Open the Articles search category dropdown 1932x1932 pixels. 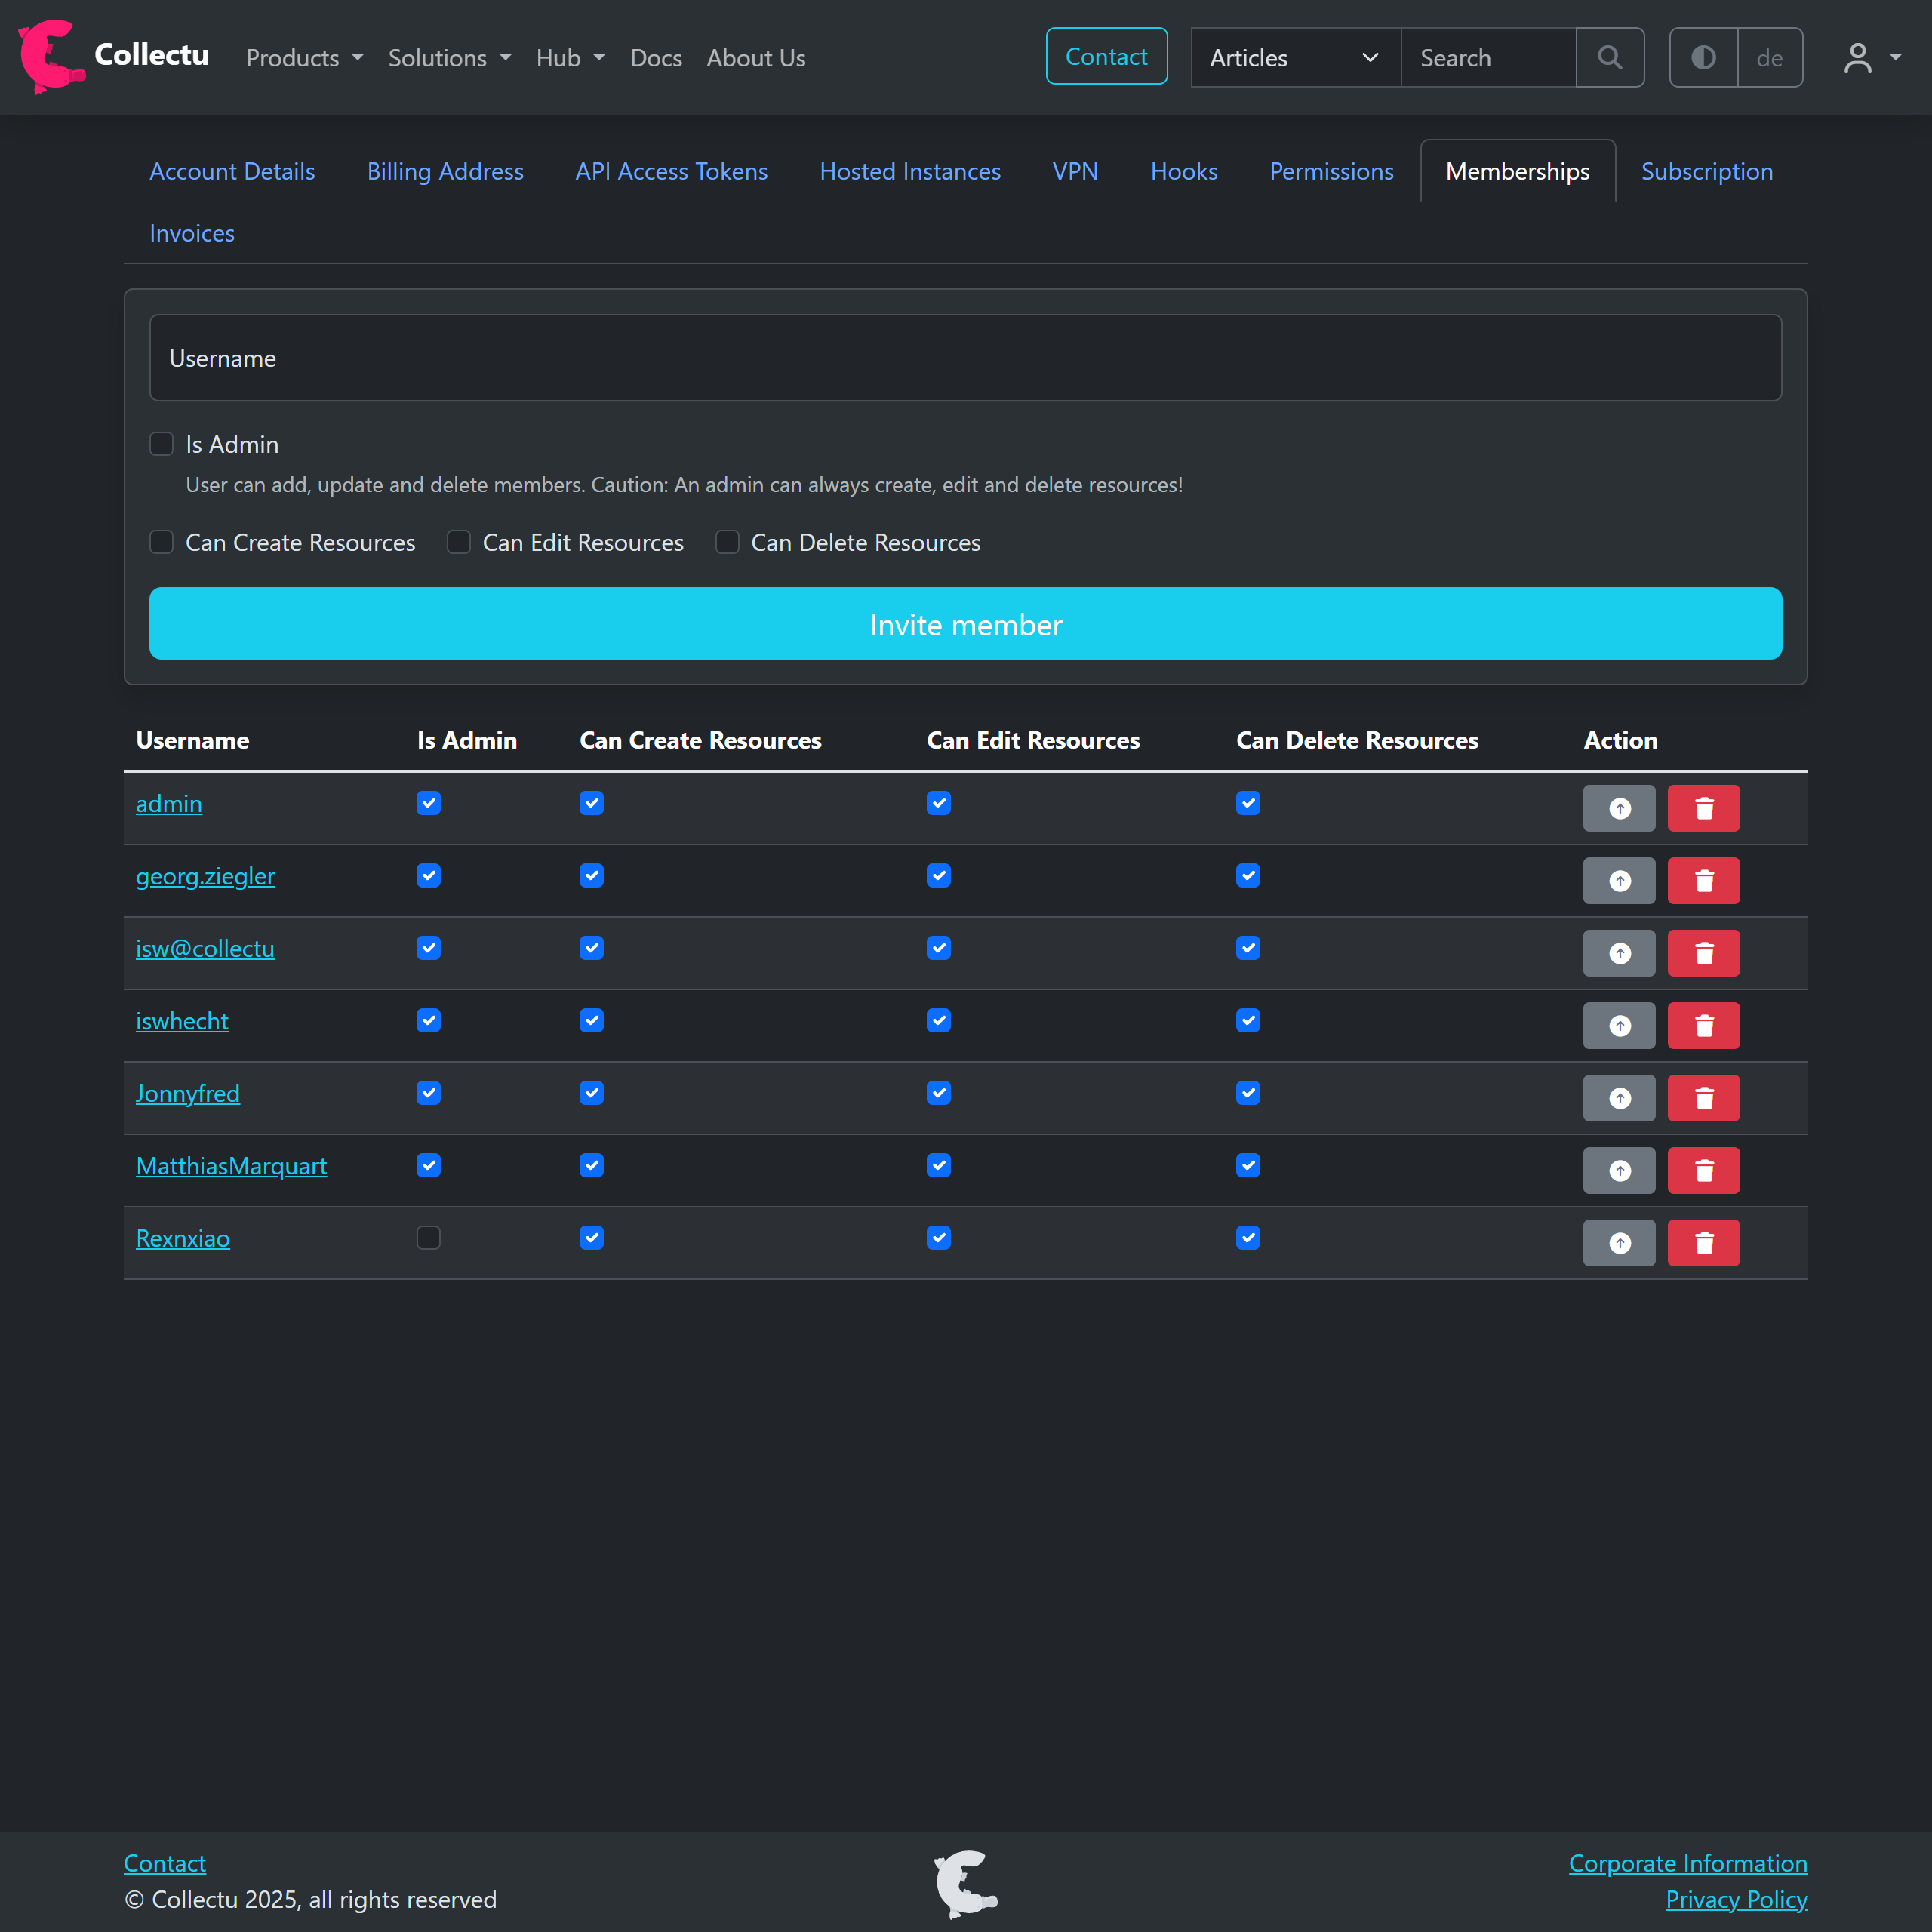pos(1295,58)
